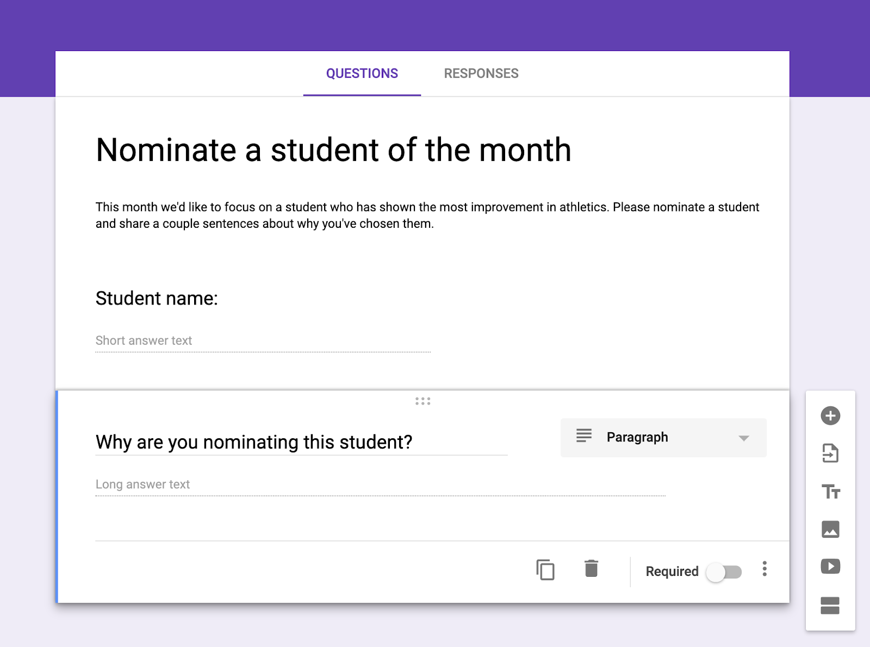Add a video with the video icon
Image resolution: width=870 pixels, height=647 pixels.
coord(830,567)
